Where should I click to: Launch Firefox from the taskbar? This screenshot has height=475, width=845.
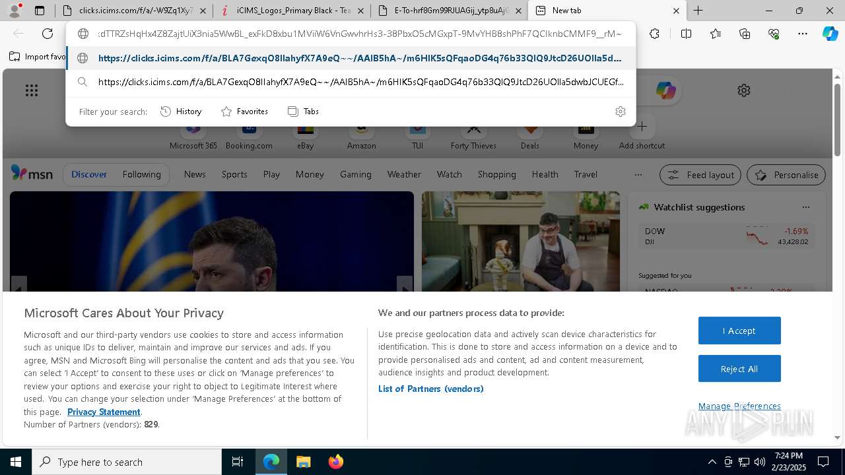click(x=336, y=462)
